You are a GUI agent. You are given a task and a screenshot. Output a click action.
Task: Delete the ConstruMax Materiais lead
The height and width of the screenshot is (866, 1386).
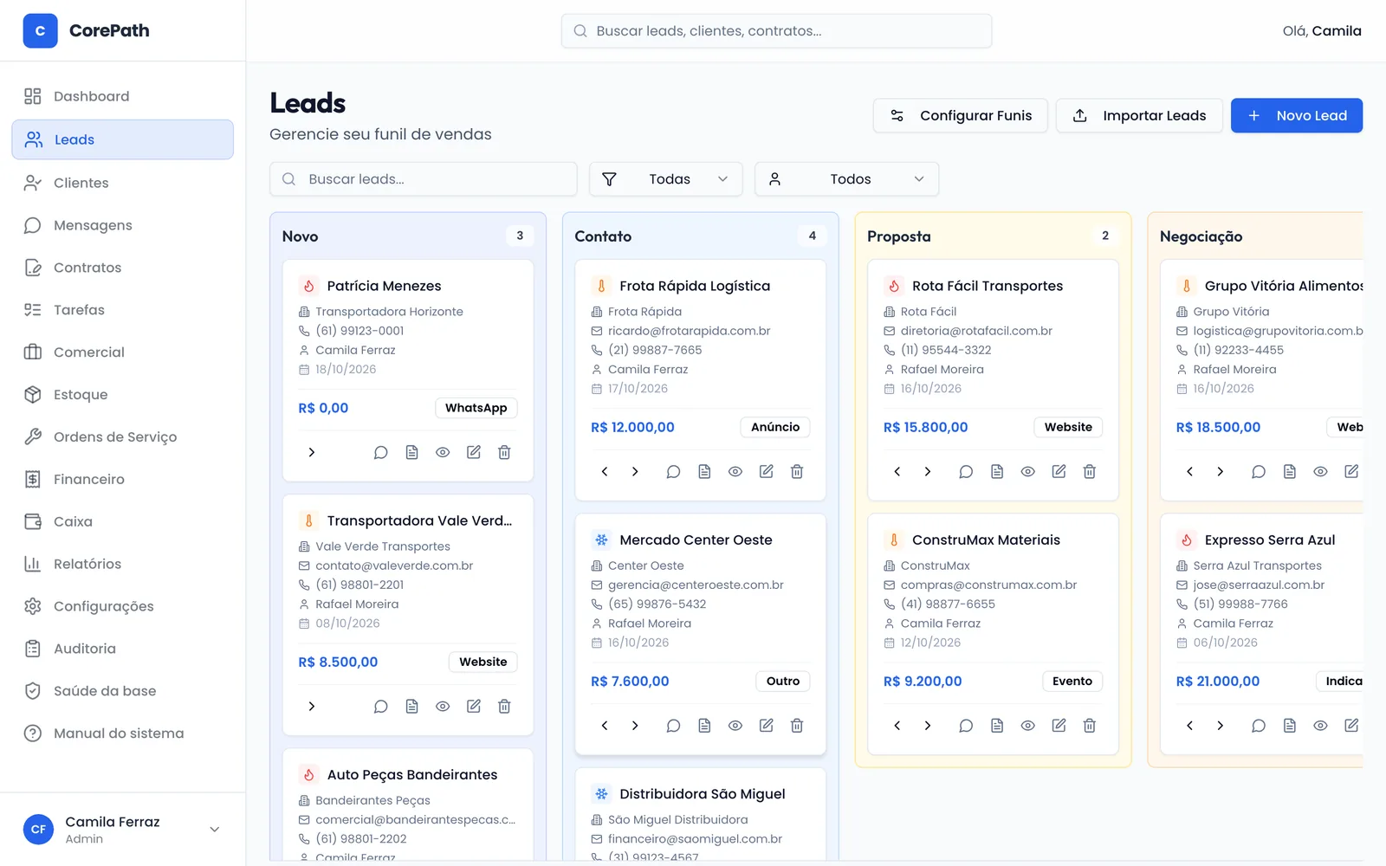click(x=1090, y=726)
